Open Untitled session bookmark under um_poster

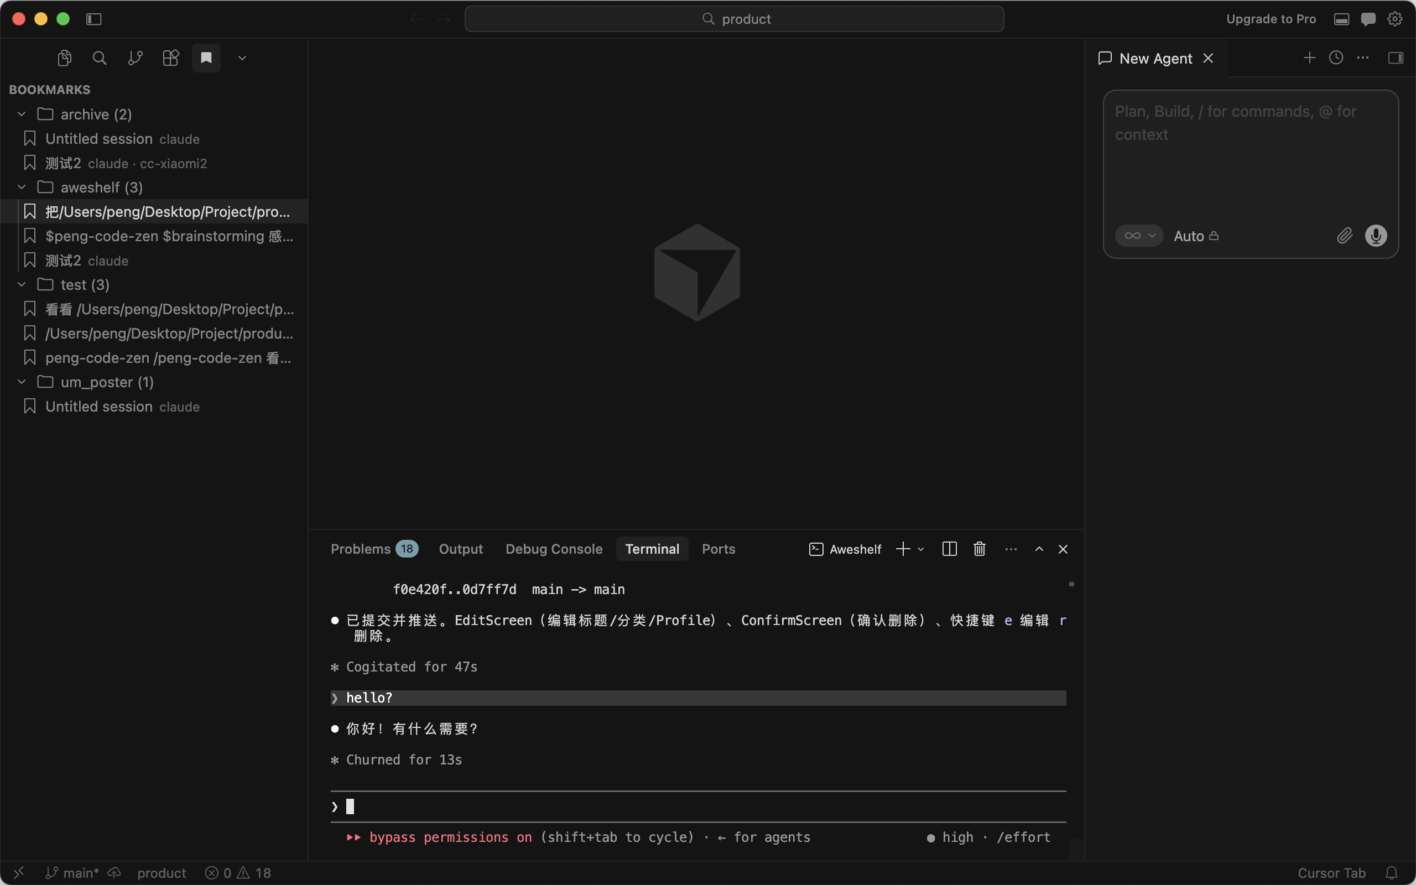154,406
